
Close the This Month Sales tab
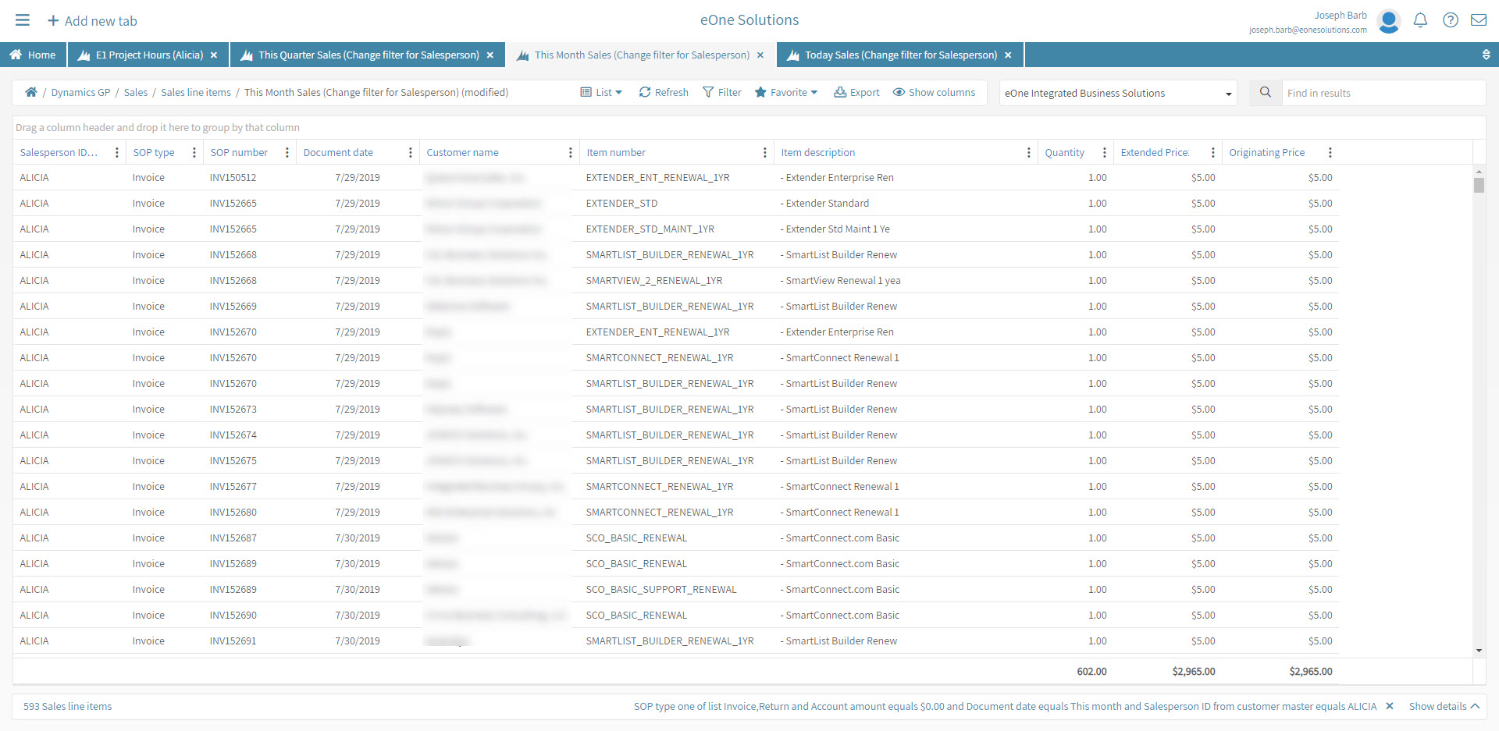pyautogui.click(x=760, y=55)
